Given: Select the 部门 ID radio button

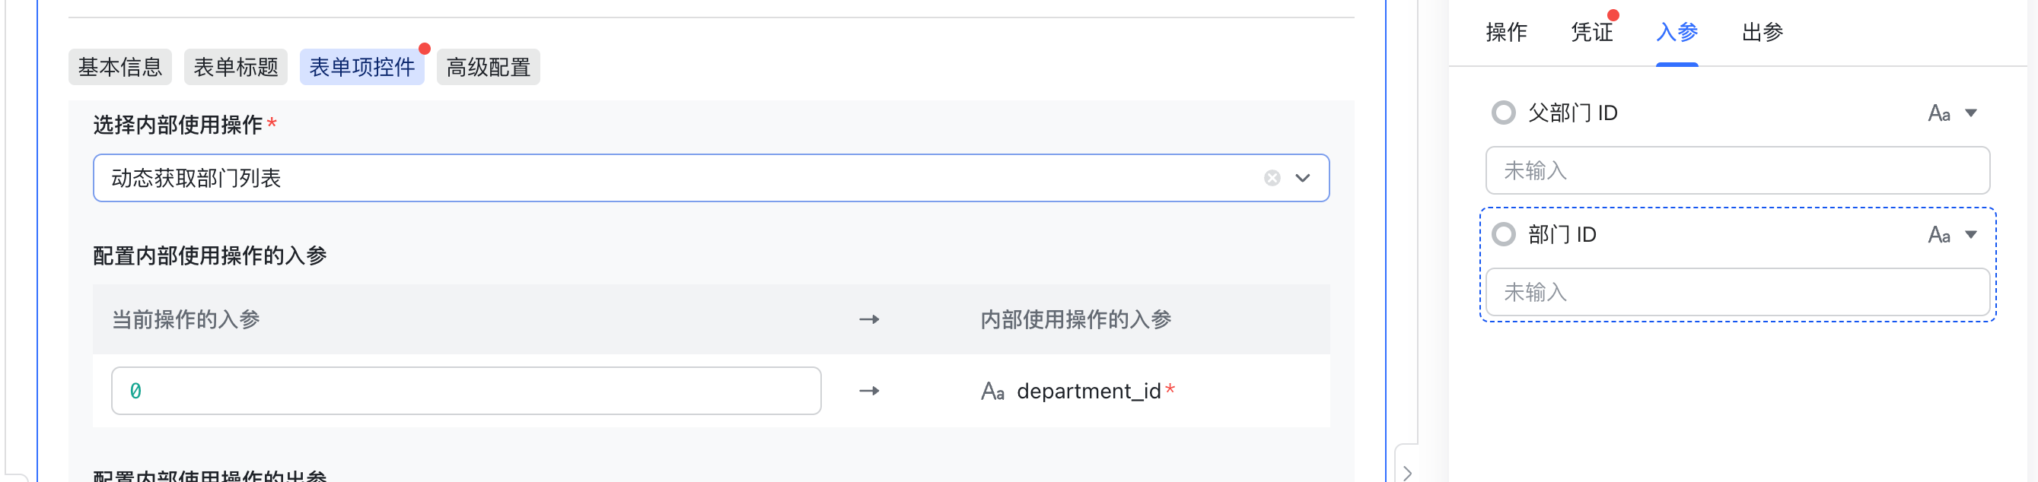Looking at the screenshot, I should [x=1503, y=235].
